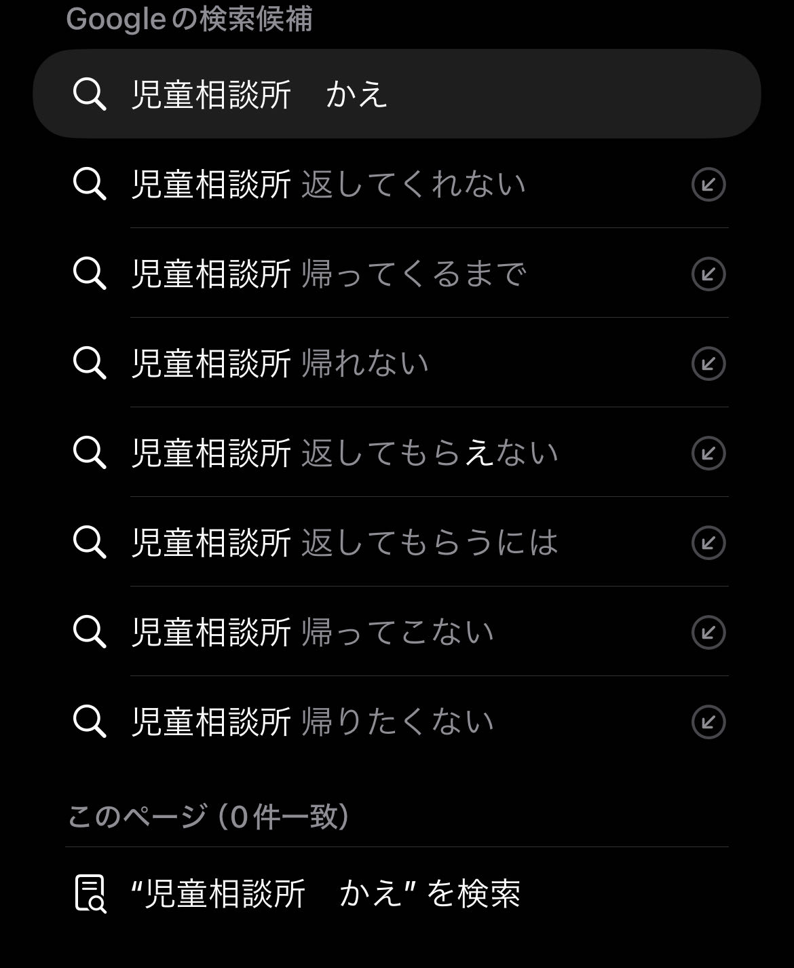The width and height of the screenshot is (794, 968).
Task: Search this page for "児童相談所 かえ"
Action: coord(326,893)
